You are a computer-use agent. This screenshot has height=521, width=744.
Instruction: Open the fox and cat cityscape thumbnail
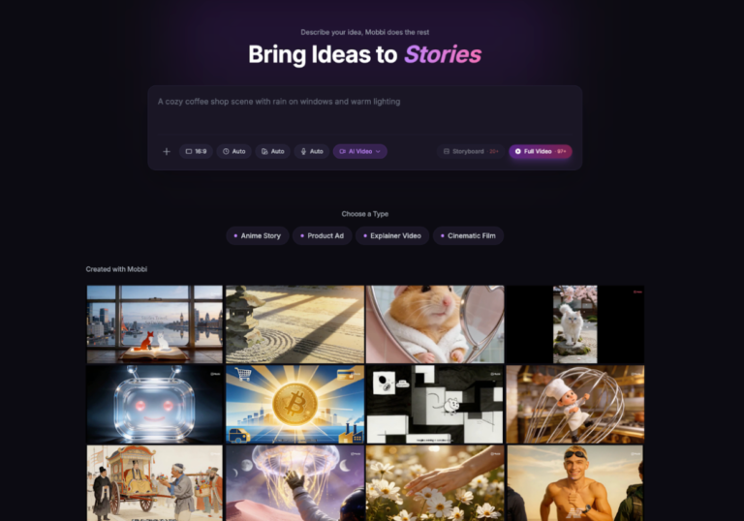pyautogui.click(x=155, y=324)
